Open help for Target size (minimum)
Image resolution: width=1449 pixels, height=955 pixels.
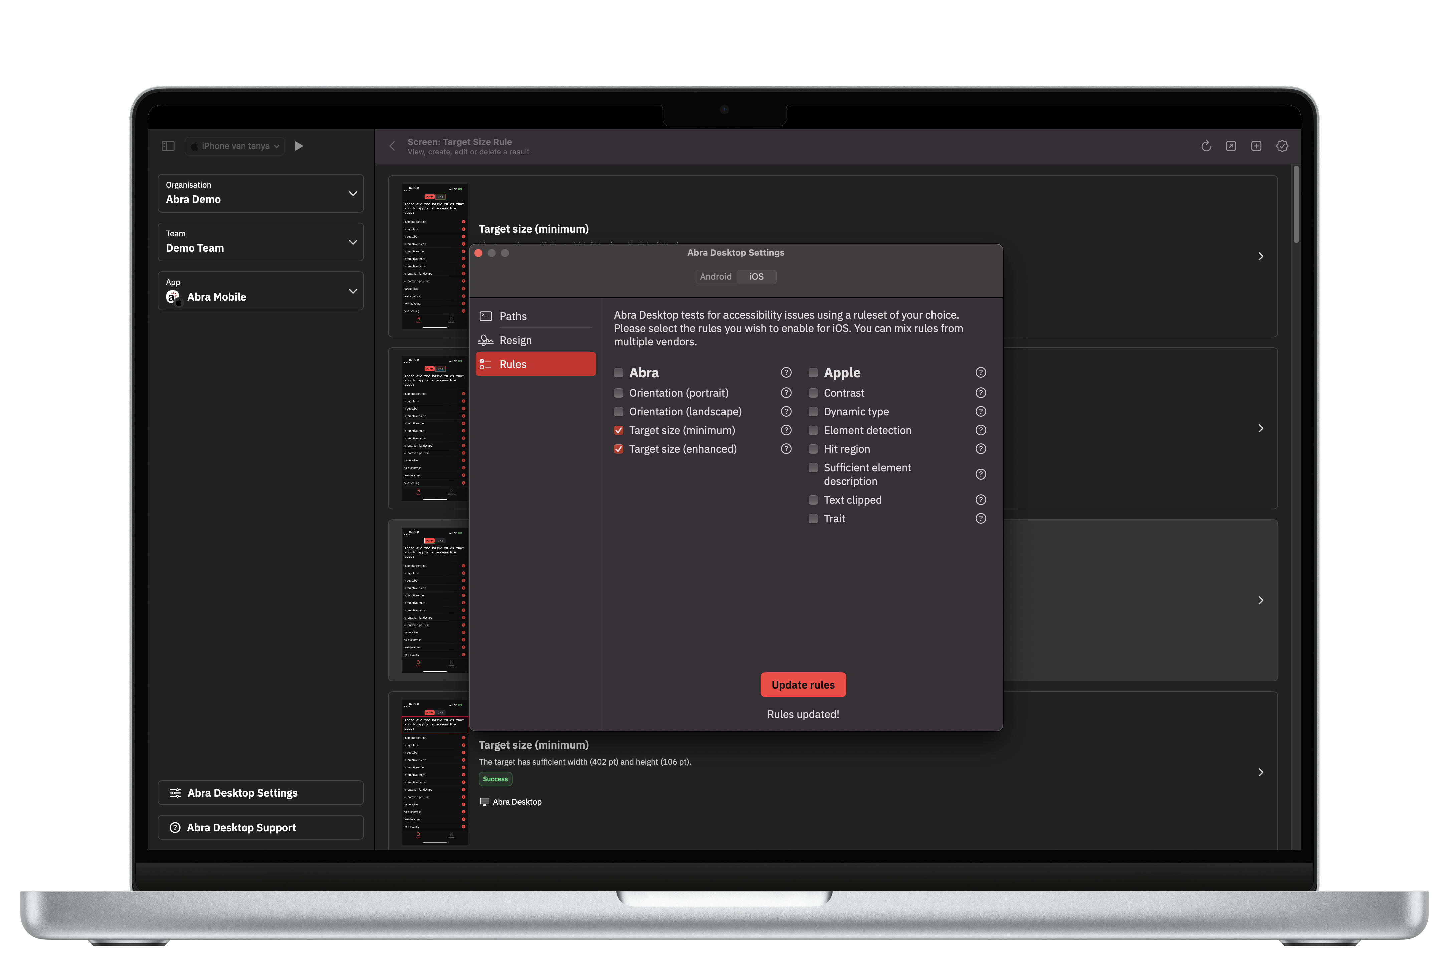[x=786, y=430]
